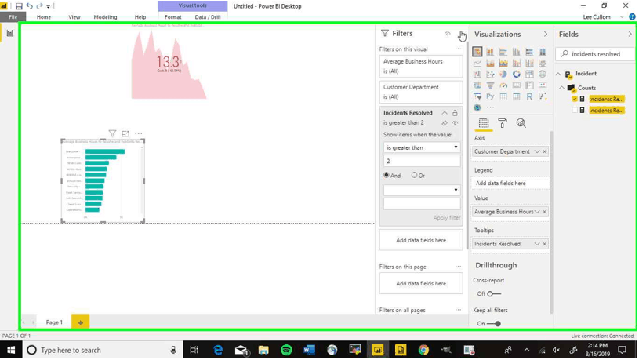This screenshot has height=360, width=639.
Task: Switch to the Format ribbon tab
Action: coord(172,17)
